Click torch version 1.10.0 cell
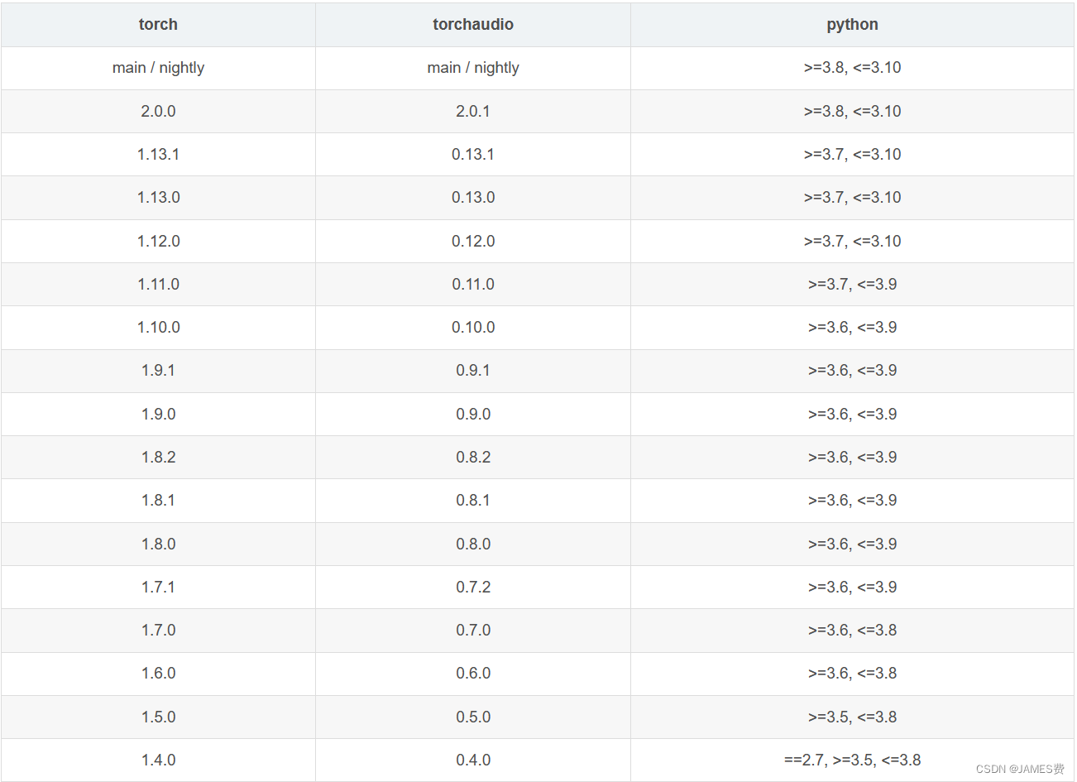The width and height of the screenshot is (1077, 782). (x=158, y=328)
